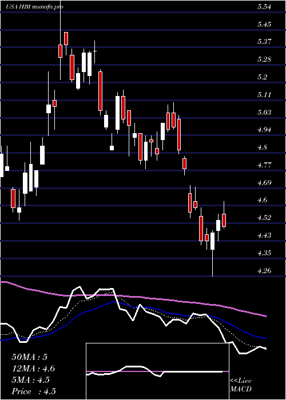
Task: Select the 5.03 price axis label
Action: pyautogui.click(x=264, y=112)
